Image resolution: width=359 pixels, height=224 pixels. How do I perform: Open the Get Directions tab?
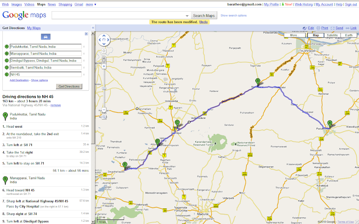pos(13,28)
